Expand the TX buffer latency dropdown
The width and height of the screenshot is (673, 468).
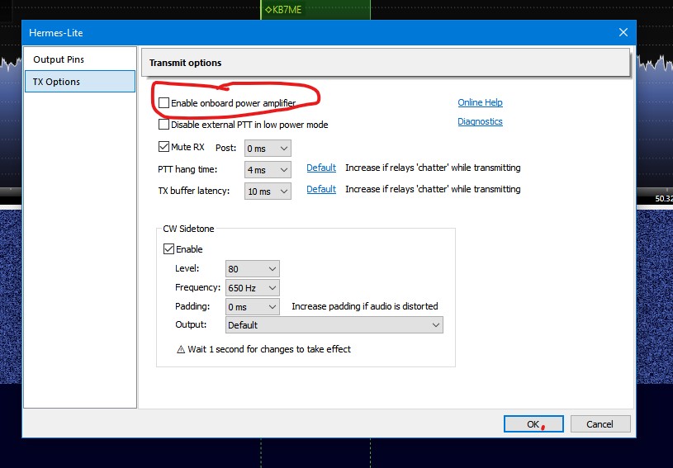pos(268,191)
